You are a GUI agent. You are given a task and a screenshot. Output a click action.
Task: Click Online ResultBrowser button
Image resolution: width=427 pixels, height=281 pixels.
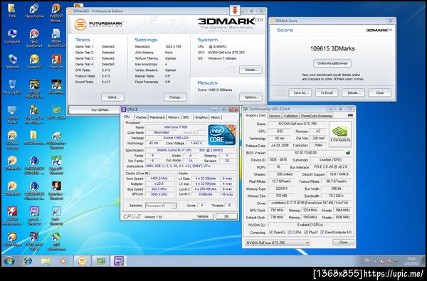[x=332, y=63]
